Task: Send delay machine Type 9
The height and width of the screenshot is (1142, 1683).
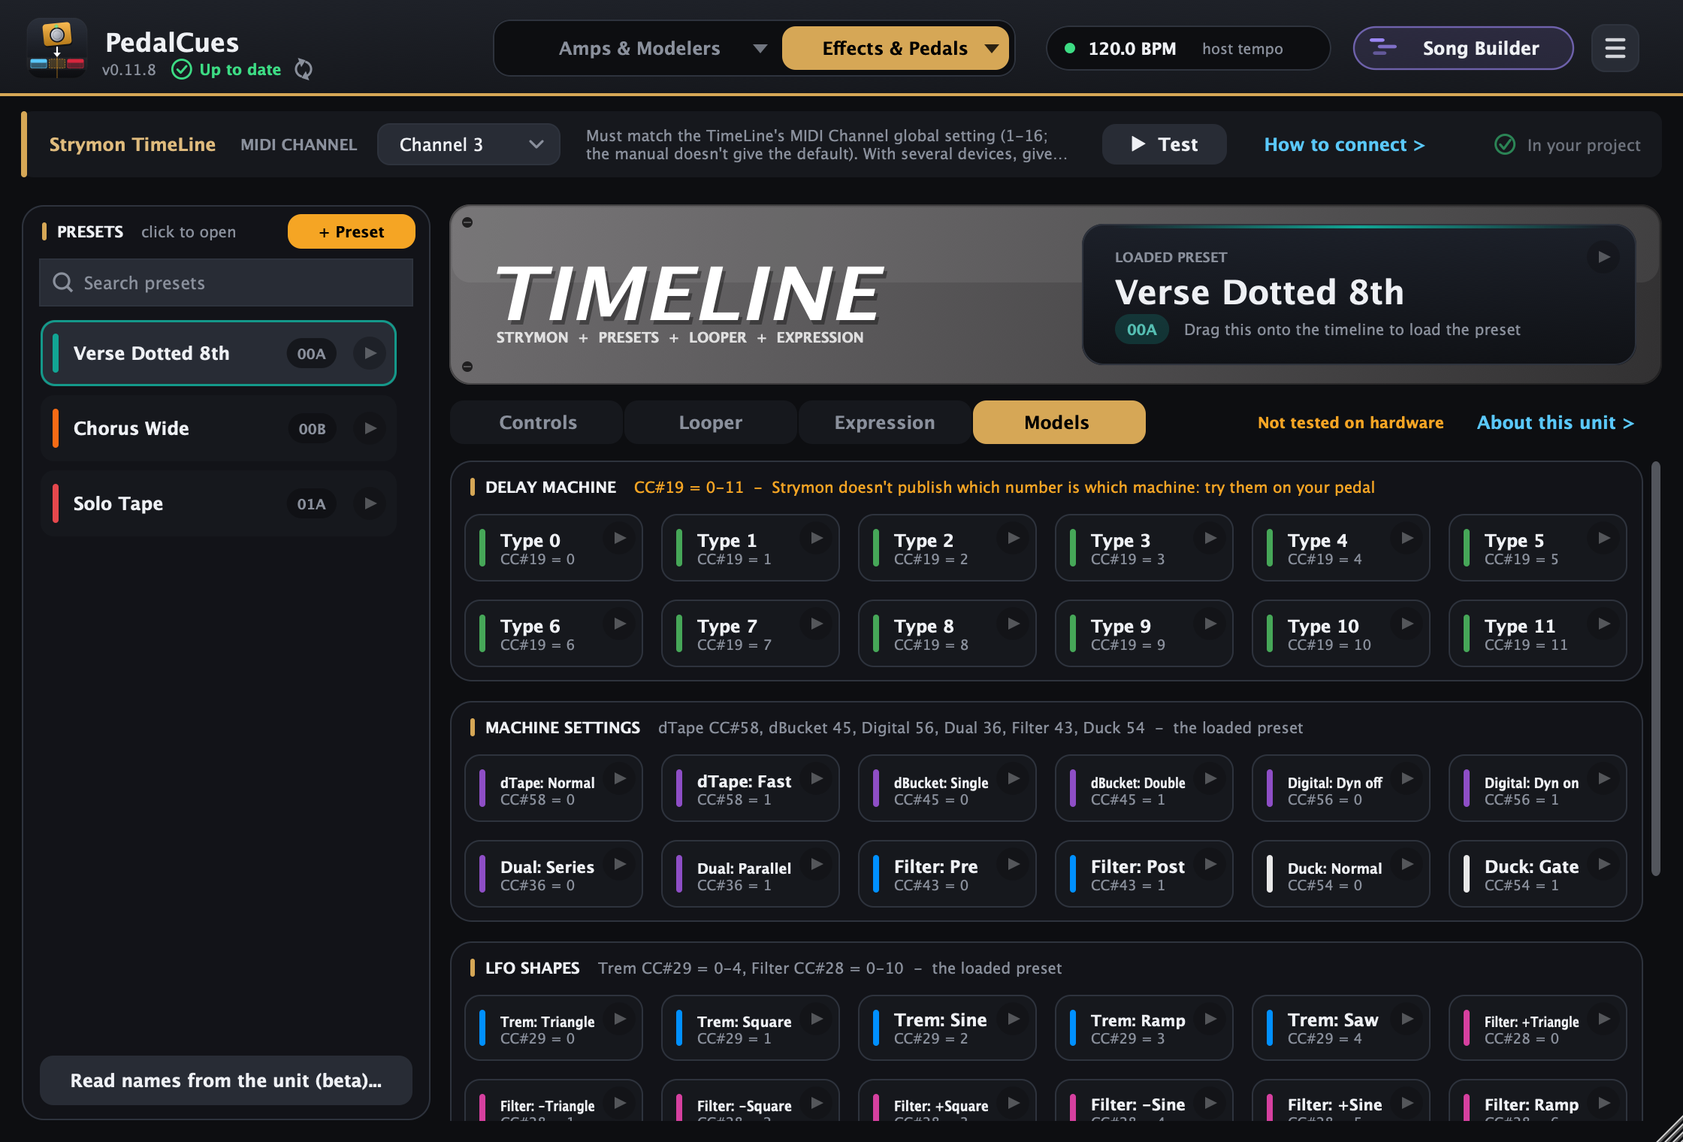Action: [x=1144, y=633]
